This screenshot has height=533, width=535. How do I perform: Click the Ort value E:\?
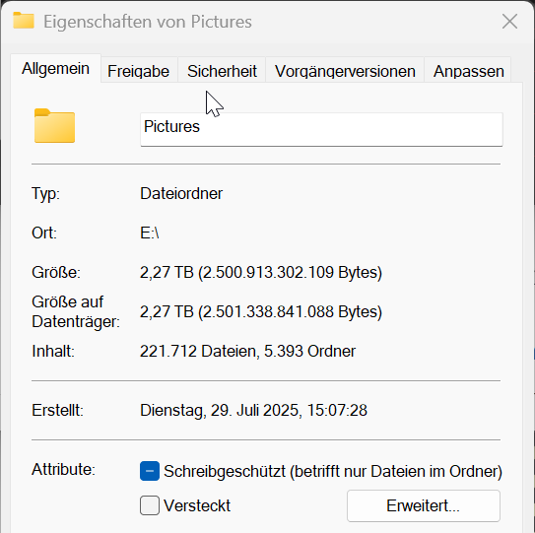tap(150, 233)
